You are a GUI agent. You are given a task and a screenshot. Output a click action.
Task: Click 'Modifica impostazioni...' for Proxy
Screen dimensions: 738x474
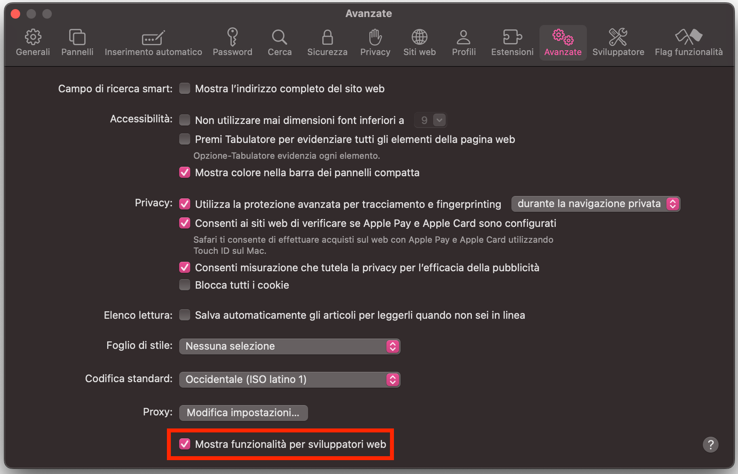click(x=243, y=412)
